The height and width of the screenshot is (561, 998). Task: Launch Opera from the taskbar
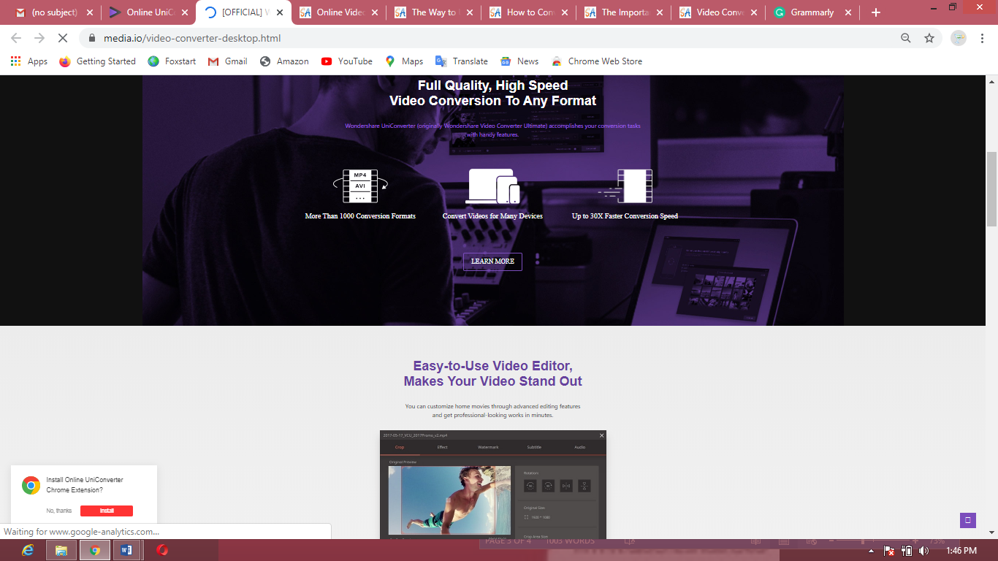(x=162, y=550)
